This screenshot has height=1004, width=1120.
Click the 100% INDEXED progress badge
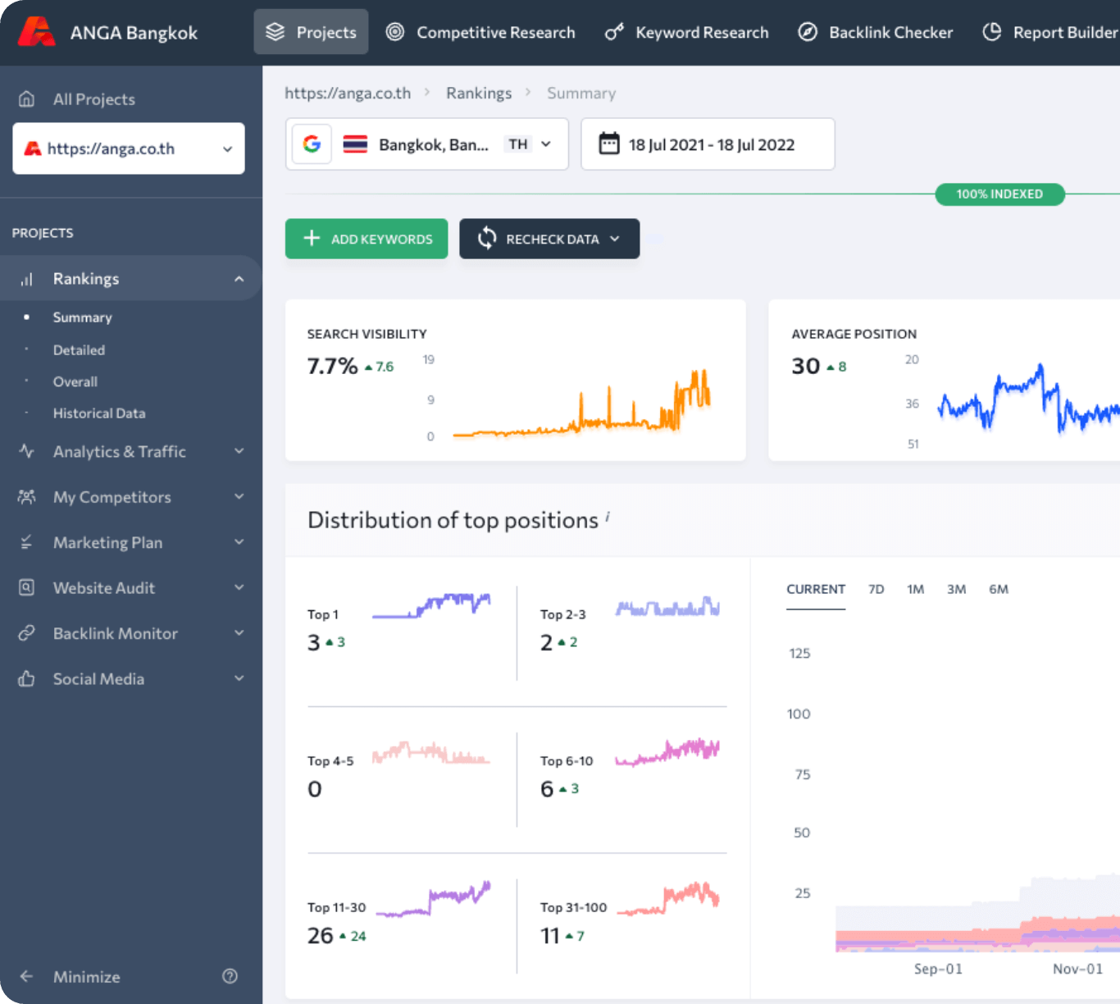(999, 194)
